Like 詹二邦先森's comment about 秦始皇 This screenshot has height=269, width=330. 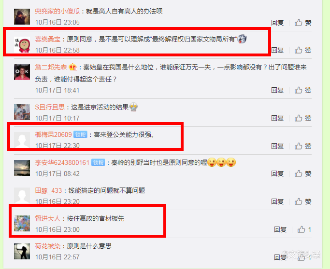click(302, 90)
